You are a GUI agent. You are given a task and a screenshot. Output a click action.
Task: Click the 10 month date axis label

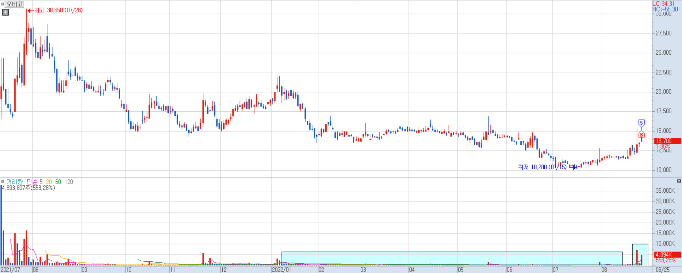pos(128,270)
